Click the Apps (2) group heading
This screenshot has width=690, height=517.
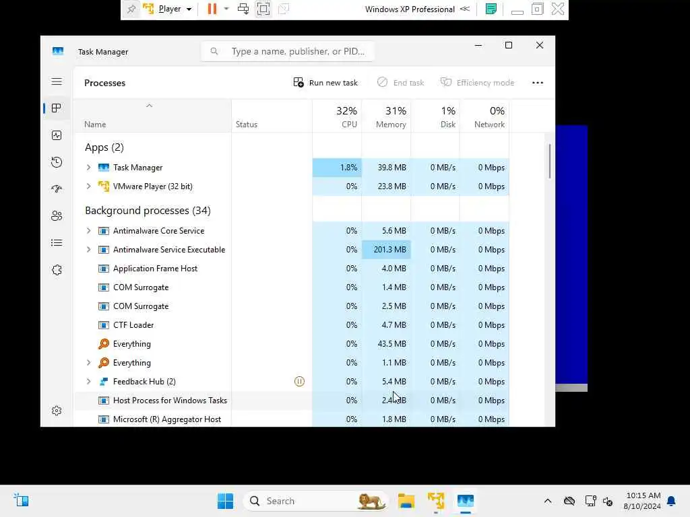(x=104, y=147)
